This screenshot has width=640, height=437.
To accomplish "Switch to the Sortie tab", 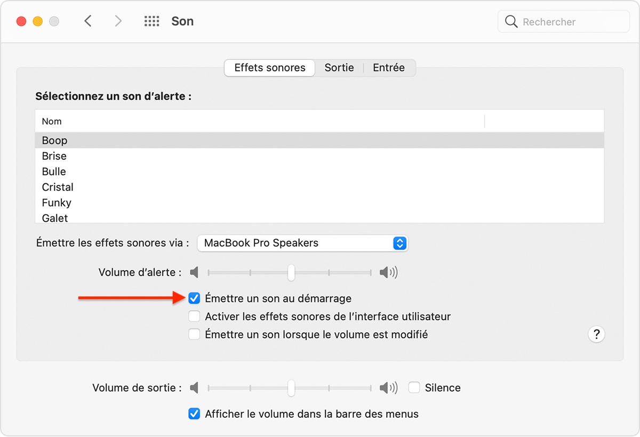I will [339, 68].
